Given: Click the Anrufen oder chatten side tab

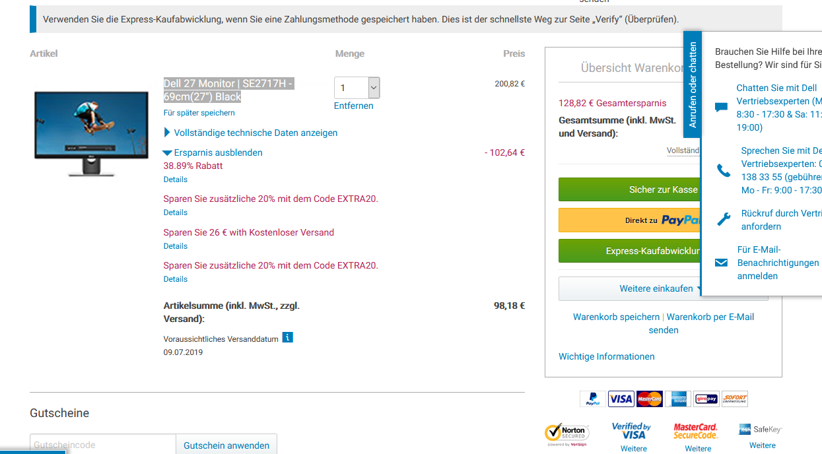Looking at the screenshot, I should pos(692,84).
